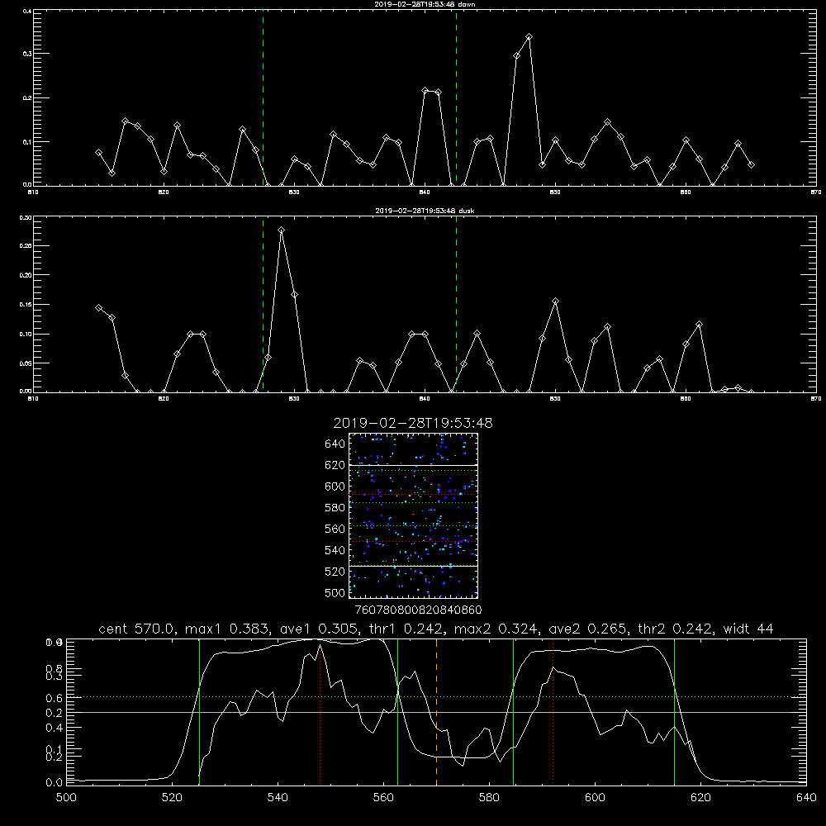
Task: Click the tallest peak diamond in the dusk plot
Action: [x=282, y=230]
